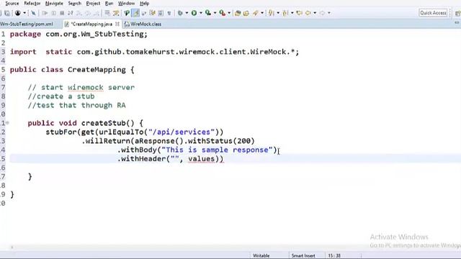461x259 pixels.
Task: Open the Help menu
Action: click(144, 4)
